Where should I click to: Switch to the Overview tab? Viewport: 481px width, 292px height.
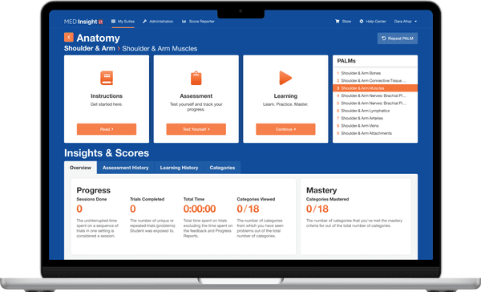[x=80, y=168]
